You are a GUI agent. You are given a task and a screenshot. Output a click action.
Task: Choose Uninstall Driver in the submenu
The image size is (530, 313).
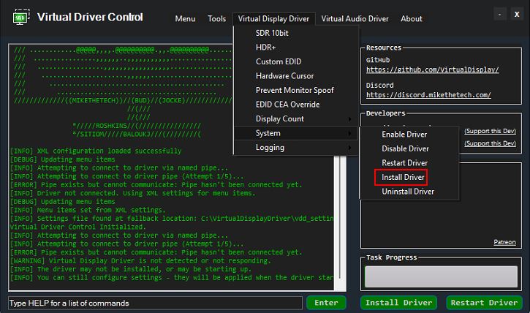(x=408, y=192)
